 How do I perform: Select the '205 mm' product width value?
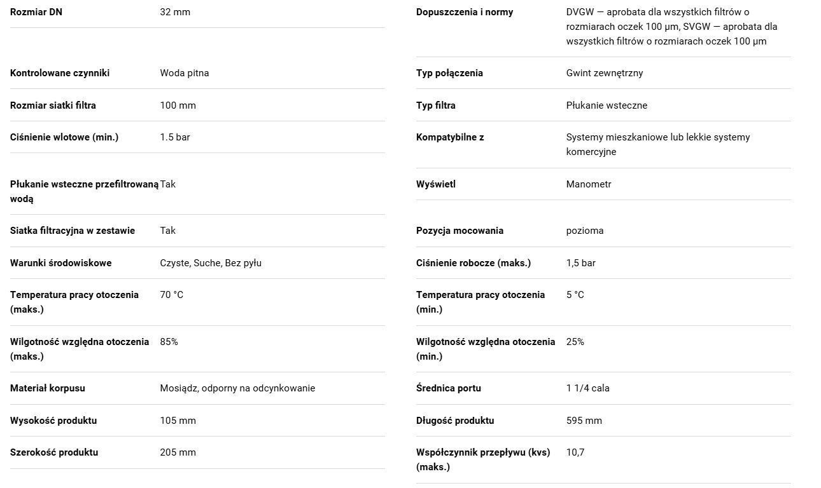click(178, 452)
